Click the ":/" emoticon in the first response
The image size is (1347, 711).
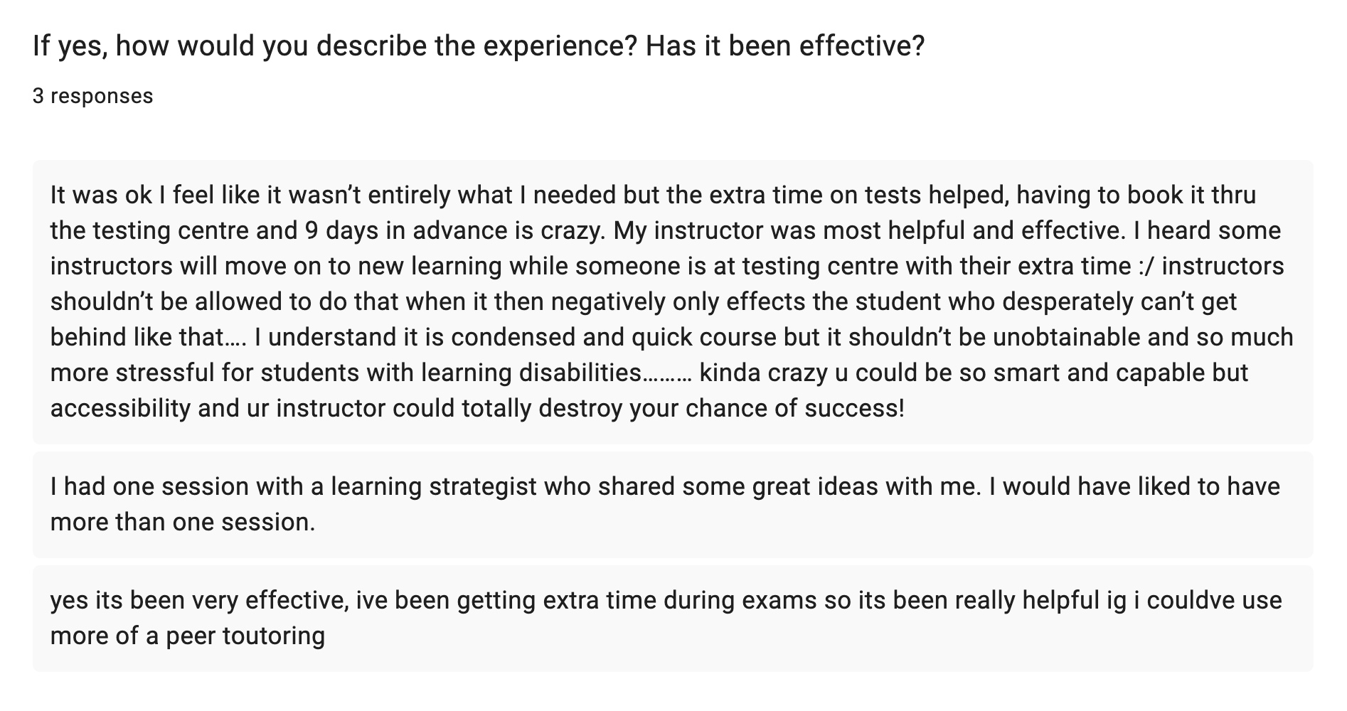(x=1142, y=266)
